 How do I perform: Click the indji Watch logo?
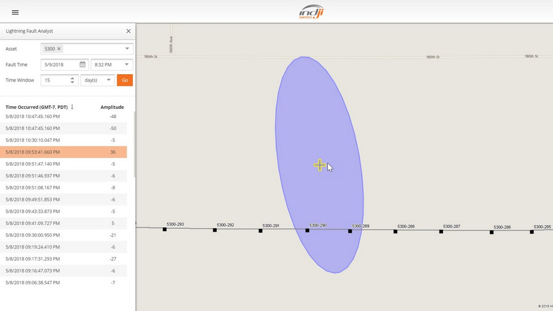311,12
